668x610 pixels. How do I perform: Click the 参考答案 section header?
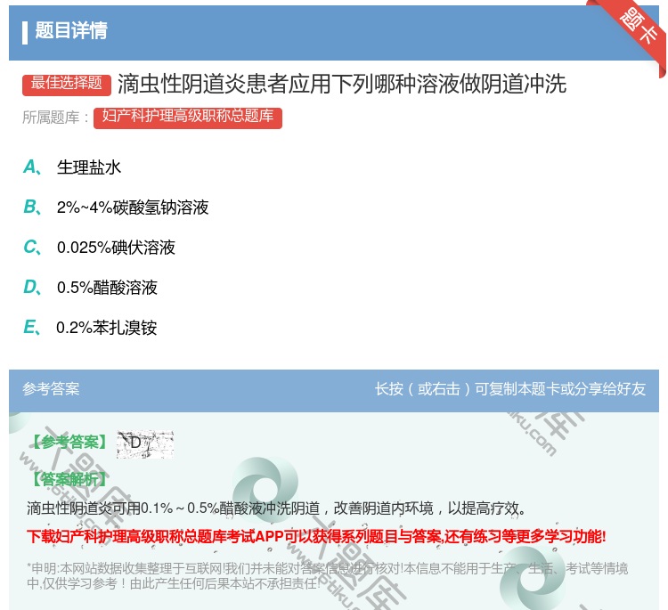click(x=51, y=389)
